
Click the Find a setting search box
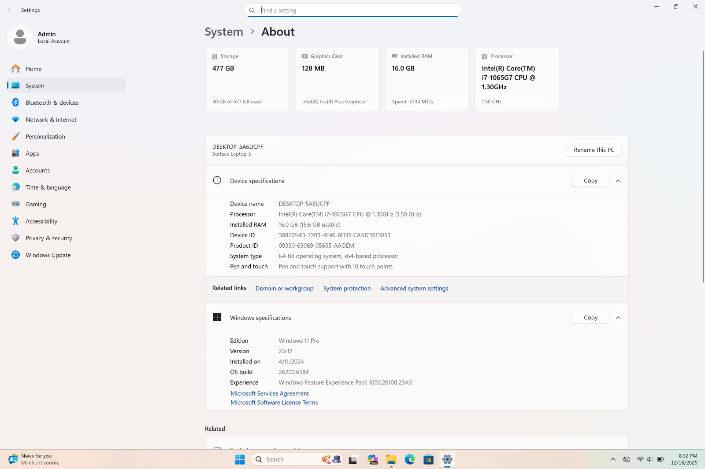pos(352,10)
